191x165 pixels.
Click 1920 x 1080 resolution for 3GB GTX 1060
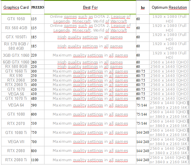click(x=169, y=55)
